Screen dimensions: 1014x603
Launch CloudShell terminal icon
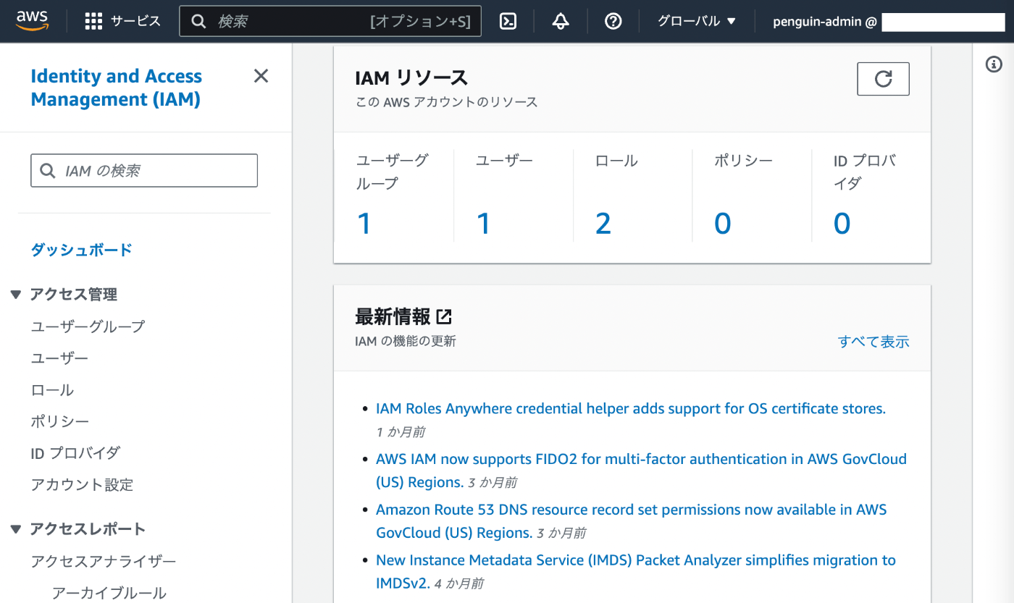[508, 22]
